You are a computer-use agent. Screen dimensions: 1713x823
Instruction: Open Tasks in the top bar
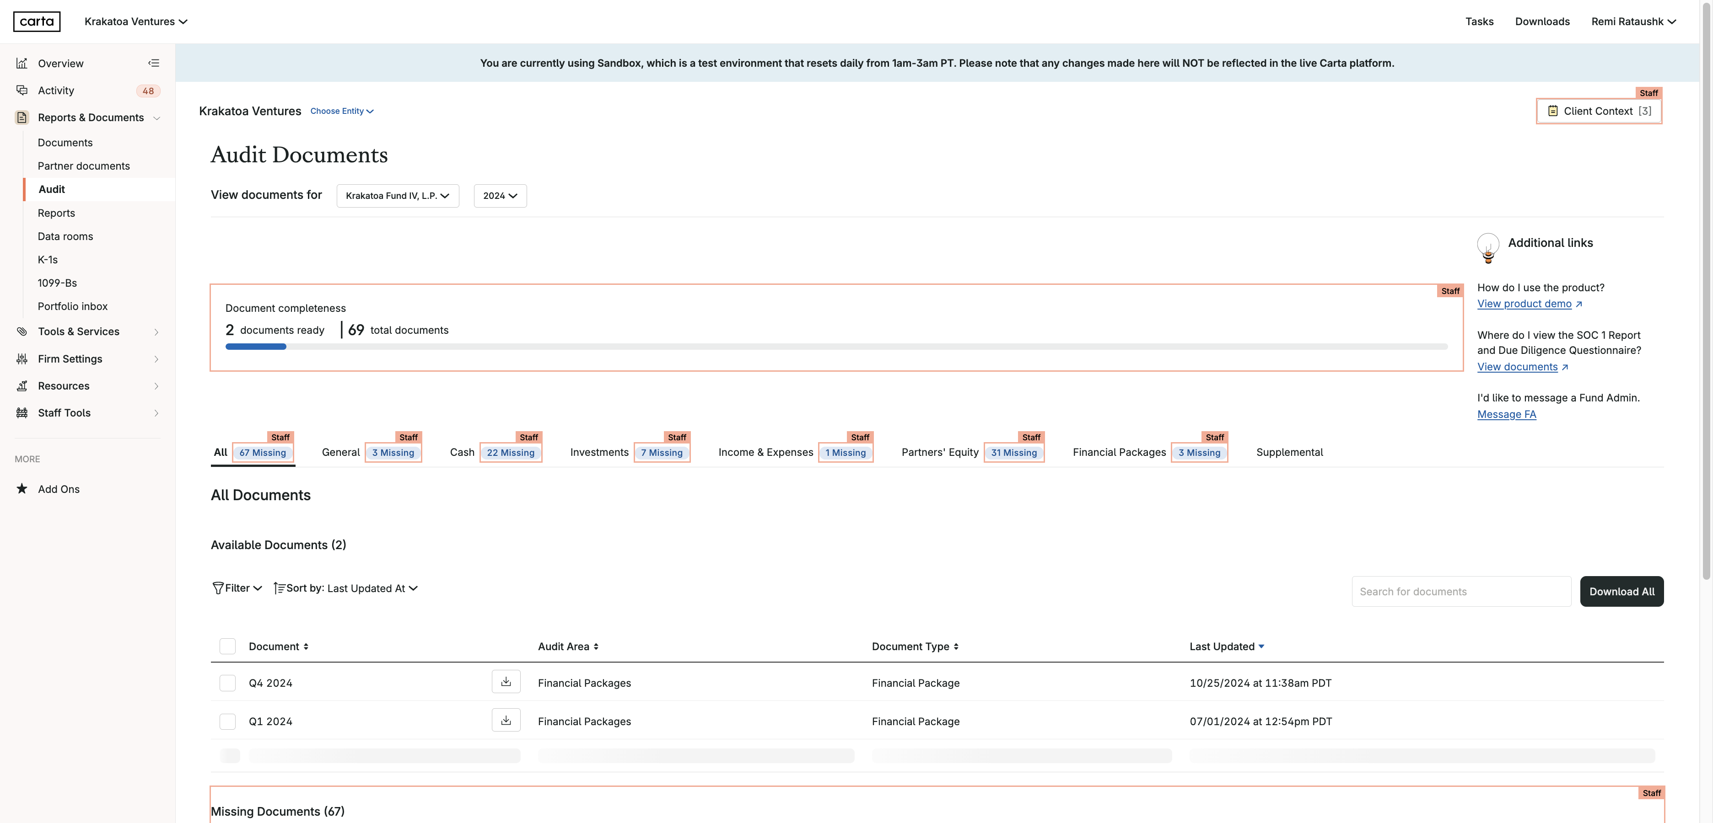[x=1479, y=21]
